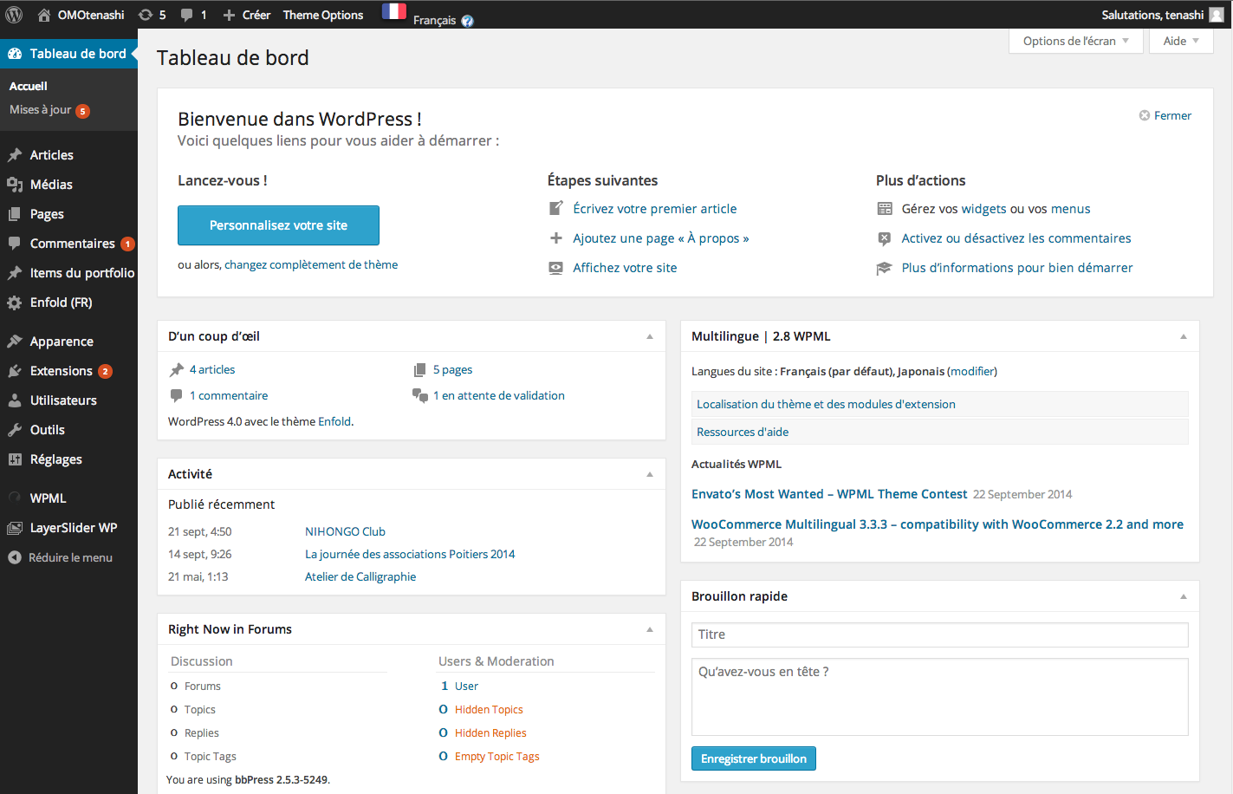Collapse the Activité panel
1233x794 pixels.
coord(650,474)
